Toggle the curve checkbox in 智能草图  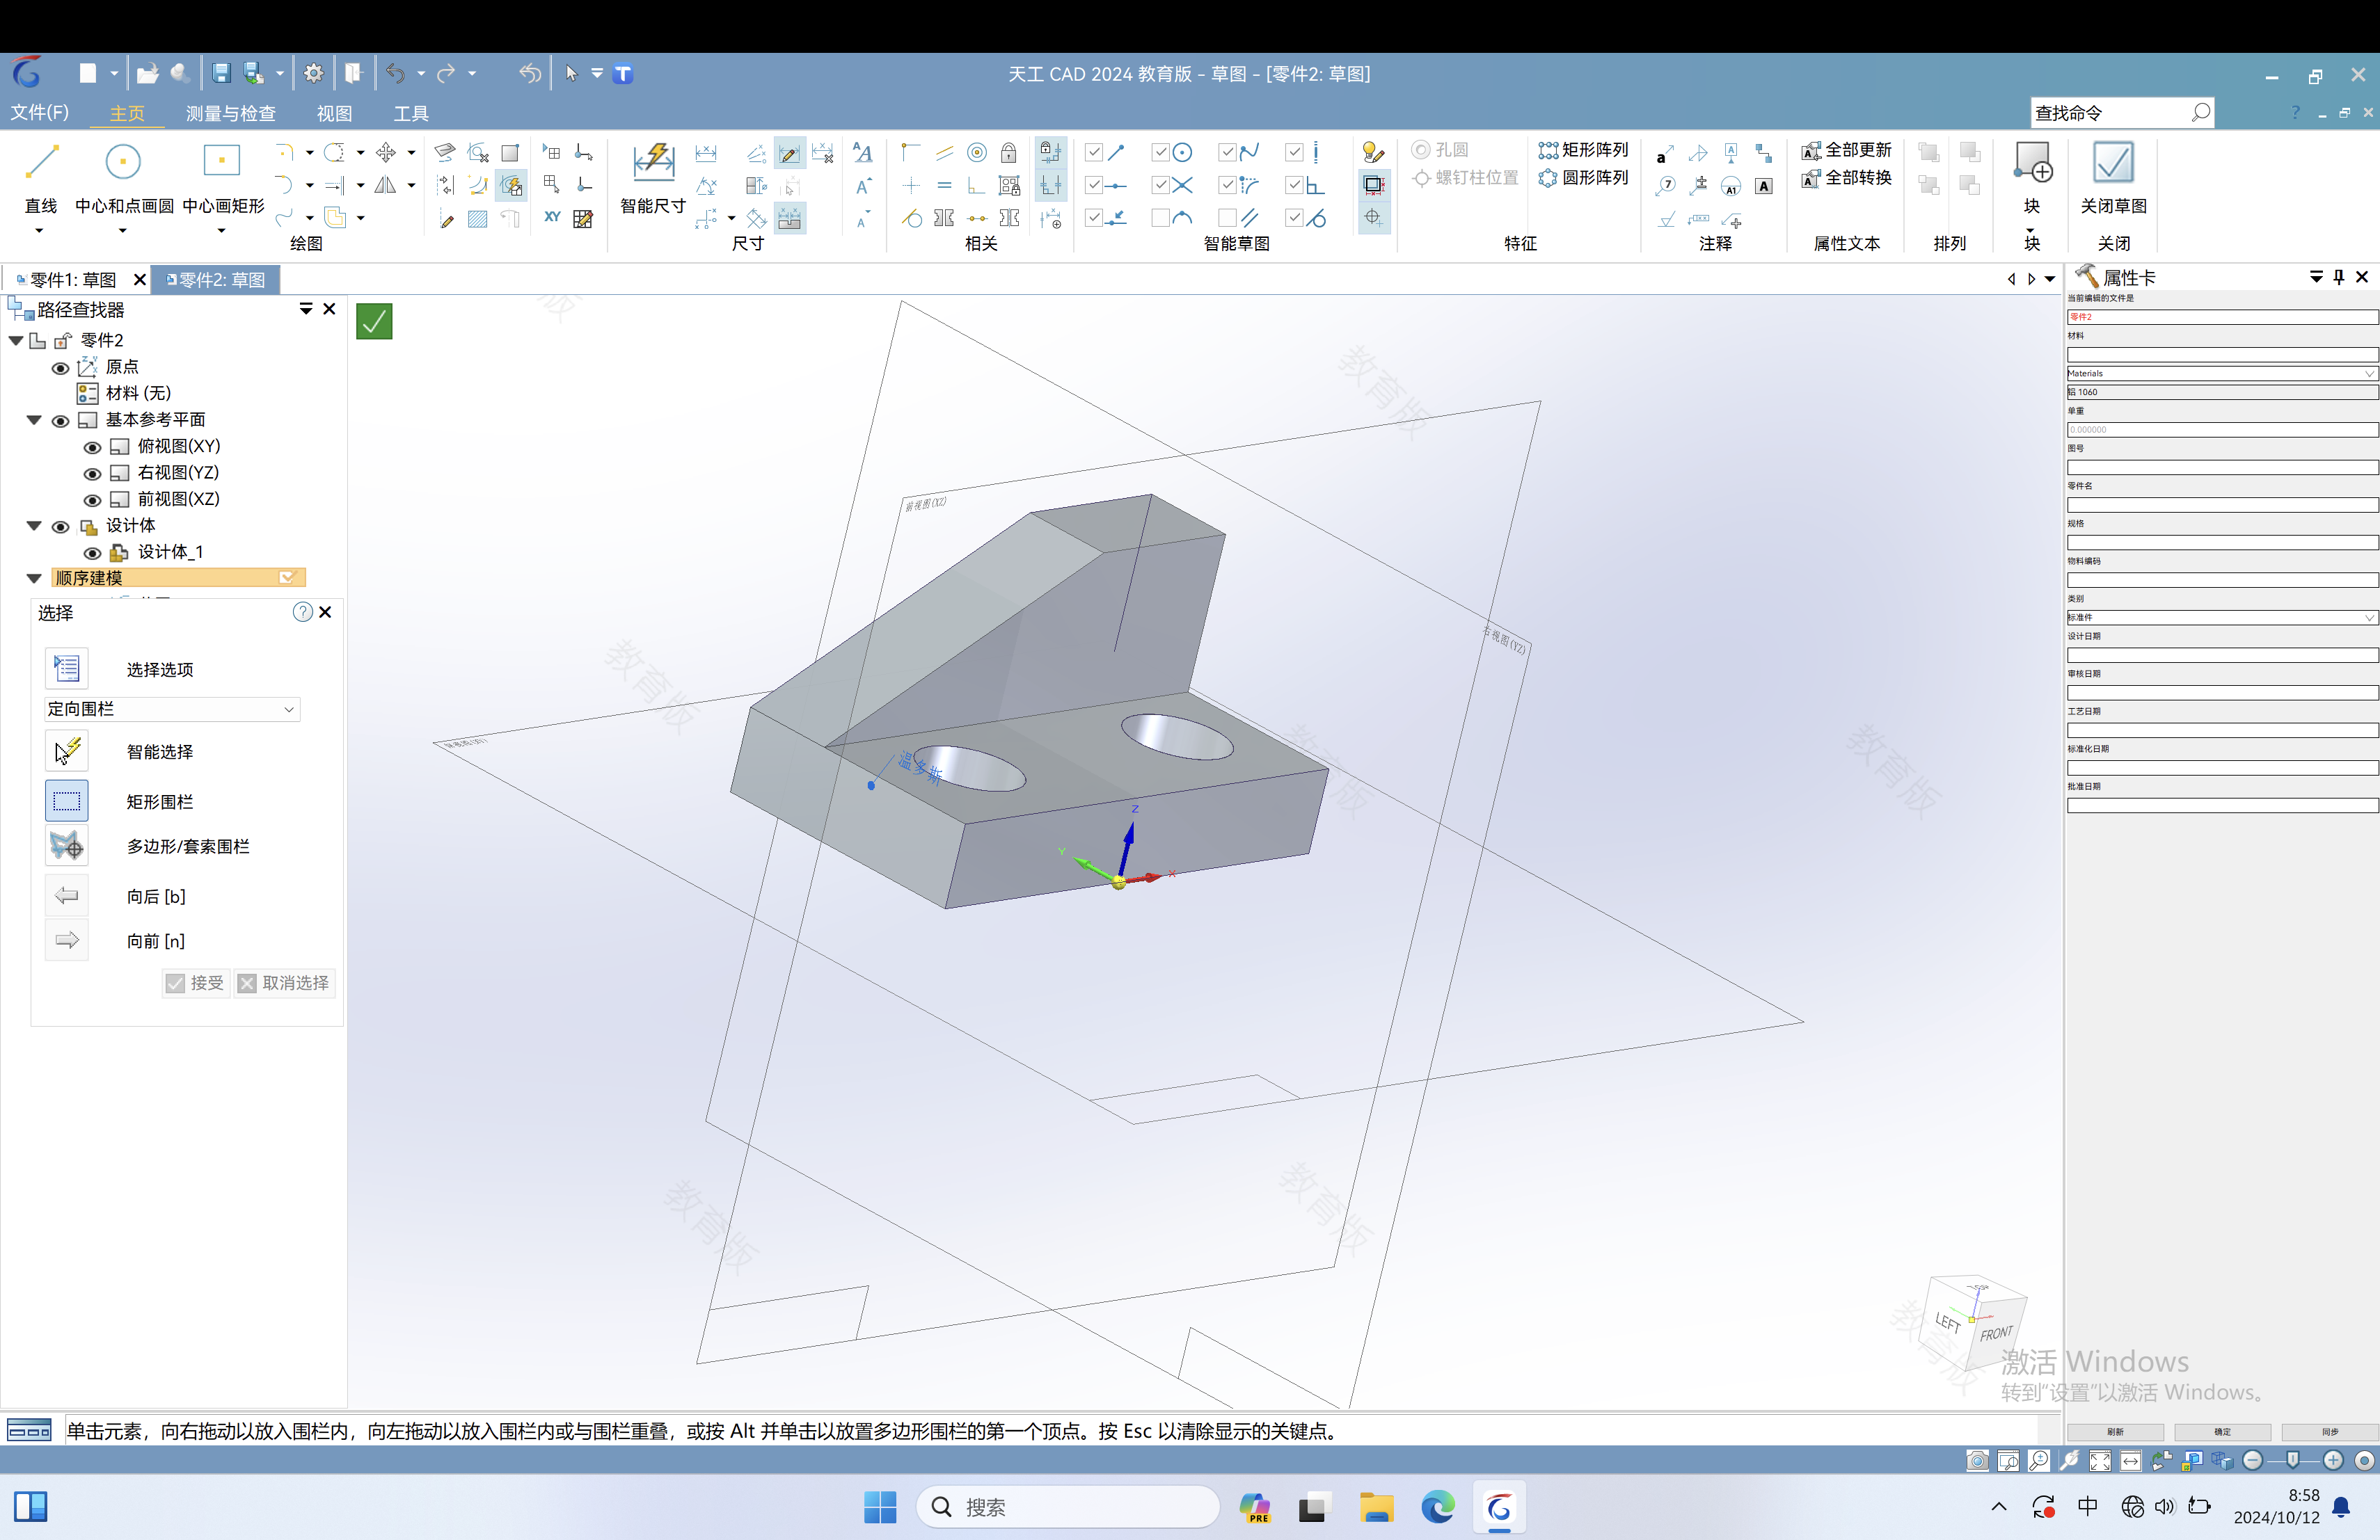[1227, 152]
